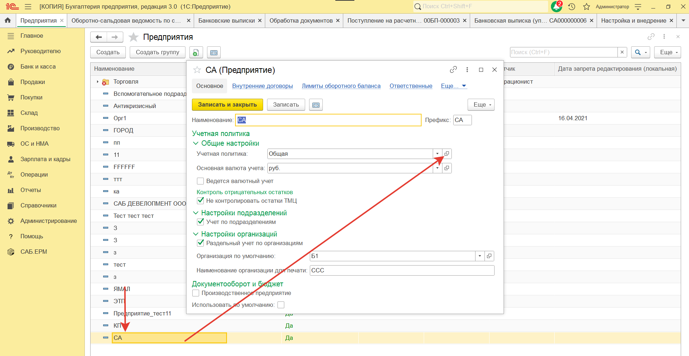Open vertical dots menu in СА dialog
This screenshot has height=356, width=689.
(x=467, y=70)
